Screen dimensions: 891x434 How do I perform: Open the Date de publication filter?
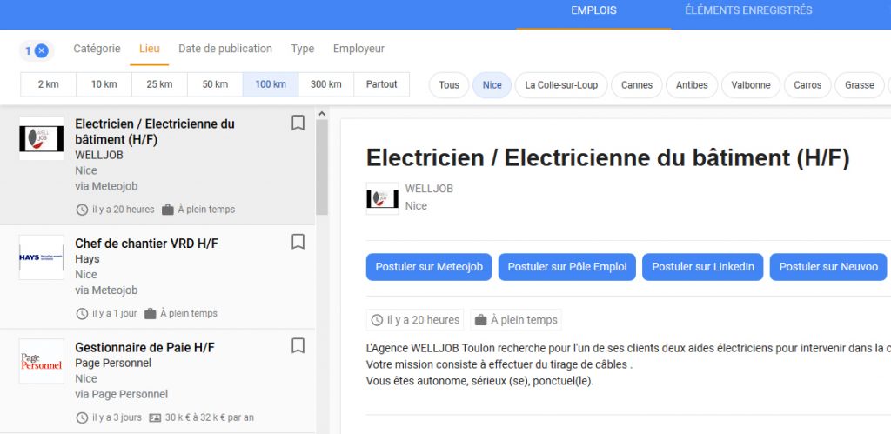click(225, 49)
